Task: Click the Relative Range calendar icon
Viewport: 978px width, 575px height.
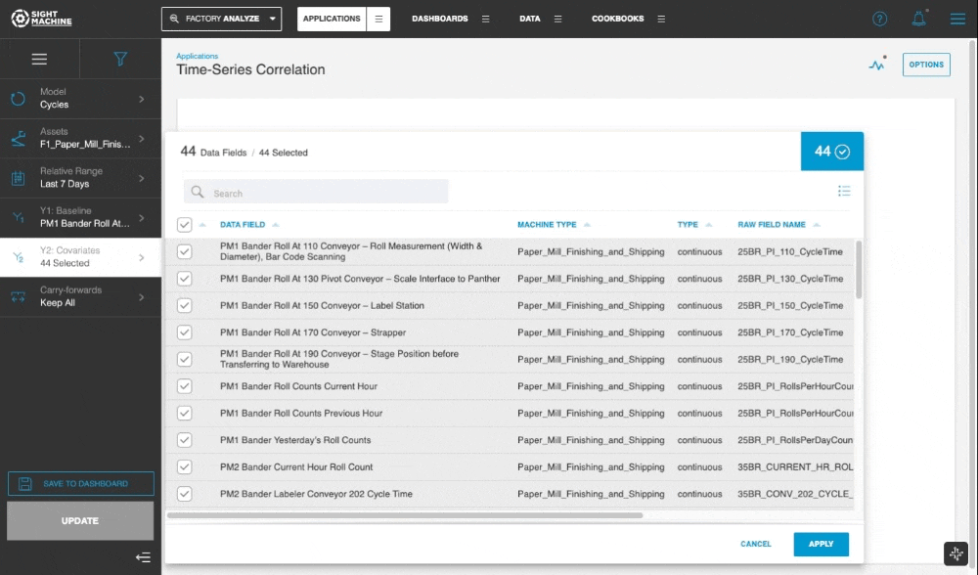Action: tap(18, 178)
